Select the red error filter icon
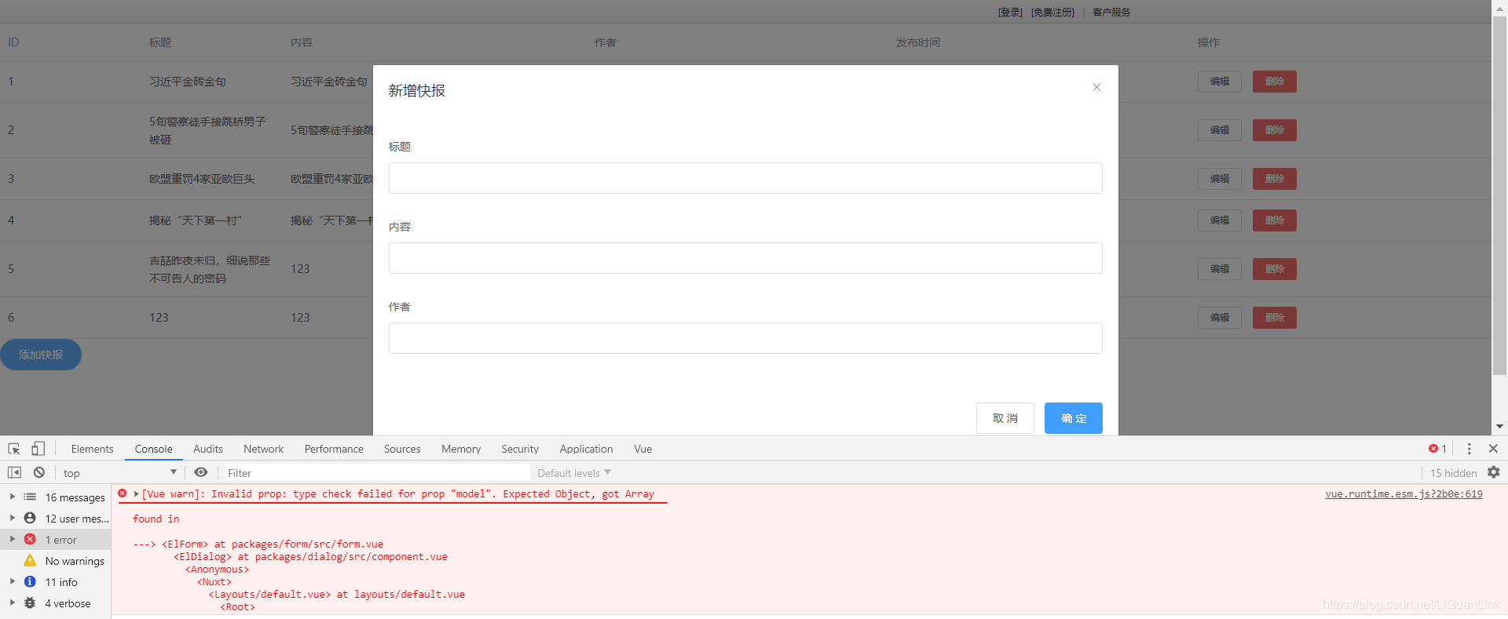Viewport: 1508px width, 619px height. click(30, 539)
